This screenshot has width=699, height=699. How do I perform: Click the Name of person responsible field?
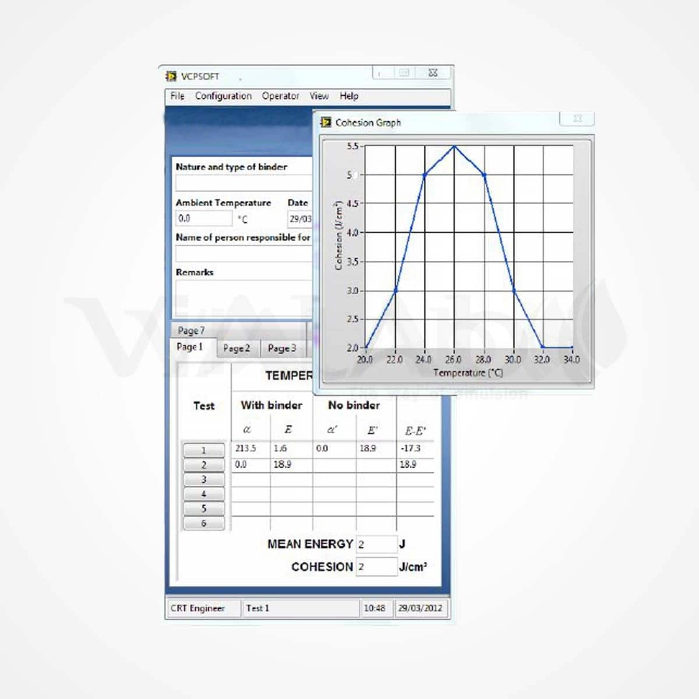[x=244, y=253]
